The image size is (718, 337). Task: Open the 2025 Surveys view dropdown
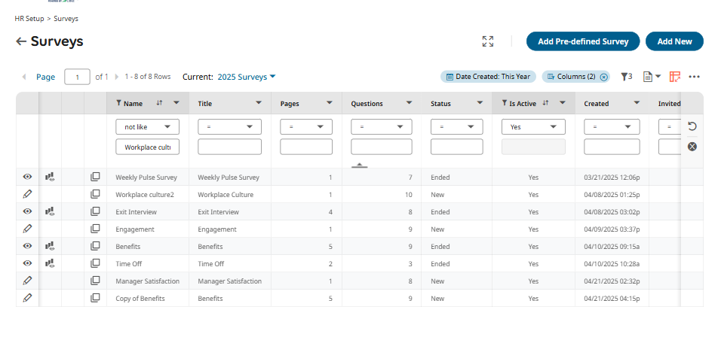pos(247,77)
